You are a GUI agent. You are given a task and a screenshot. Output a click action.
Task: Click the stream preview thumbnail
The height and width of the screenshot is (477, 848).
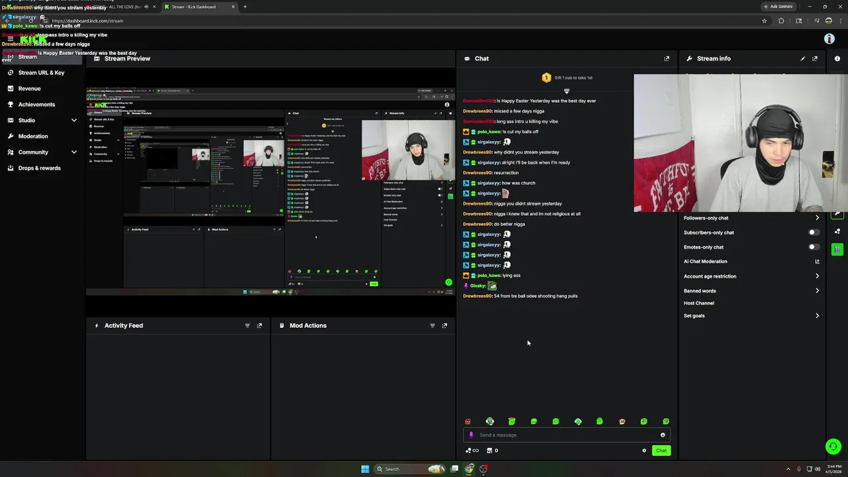270,192
